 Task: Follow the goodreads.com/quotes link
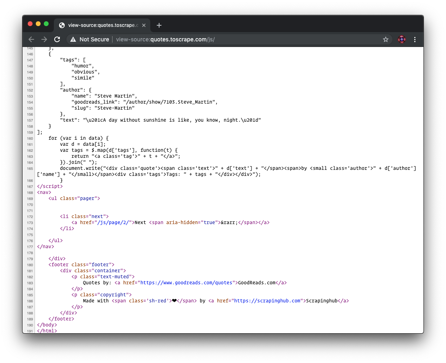click(x=186, y=283)
